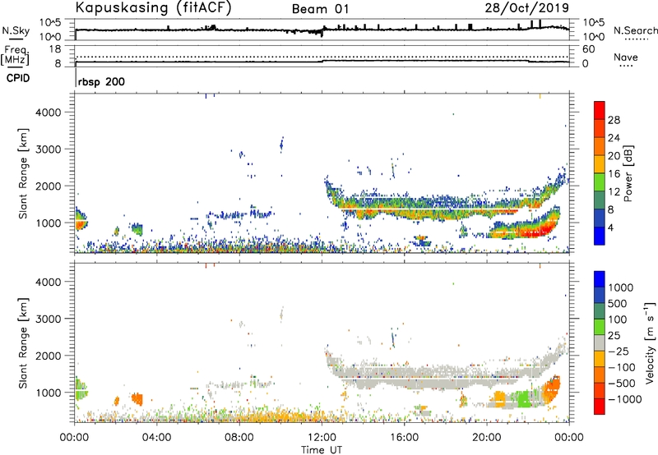The image size is (658, 455).
Task: Click the '04:00' time axis label
Action: [156, 438]
